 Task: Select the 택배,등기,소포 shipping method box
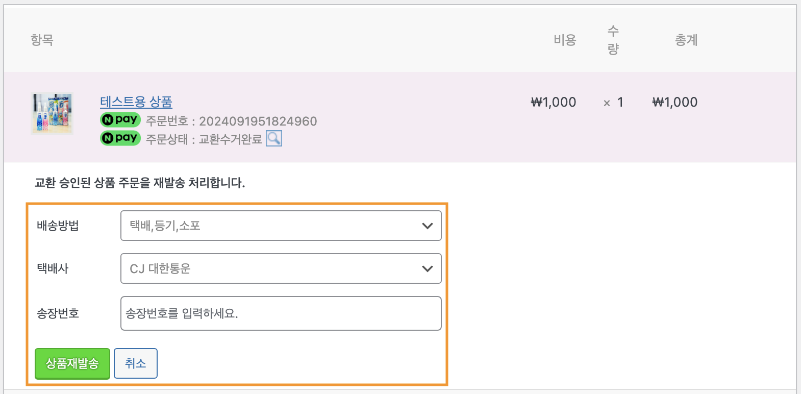pyautogui.click(x=281, y=226)
